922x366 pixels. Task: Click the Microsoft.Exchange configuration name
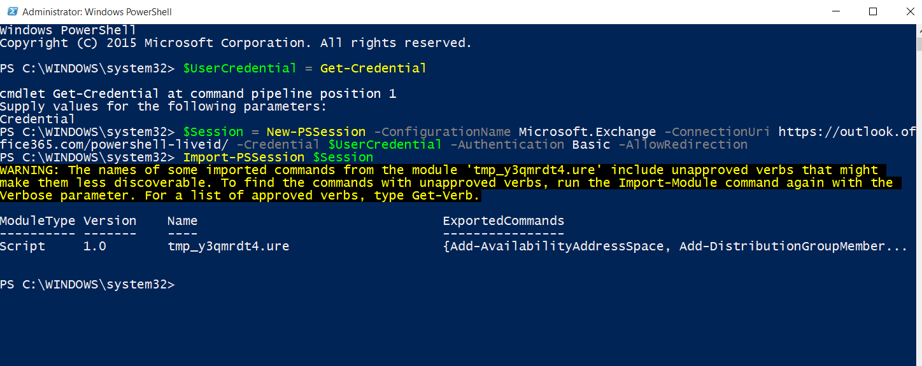coord(587,132)
